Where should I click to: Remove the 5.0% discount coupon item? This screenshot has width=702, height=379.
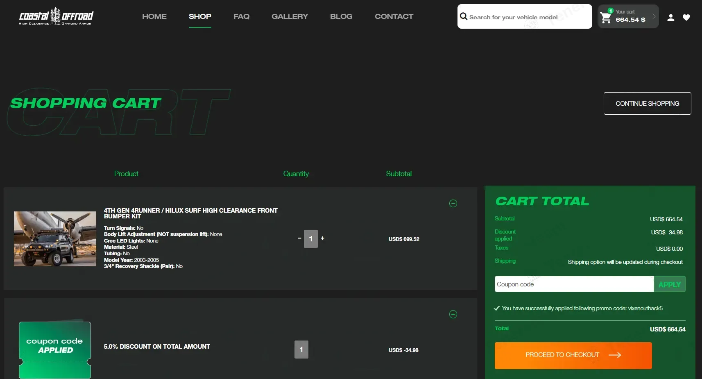pos(453,314)
